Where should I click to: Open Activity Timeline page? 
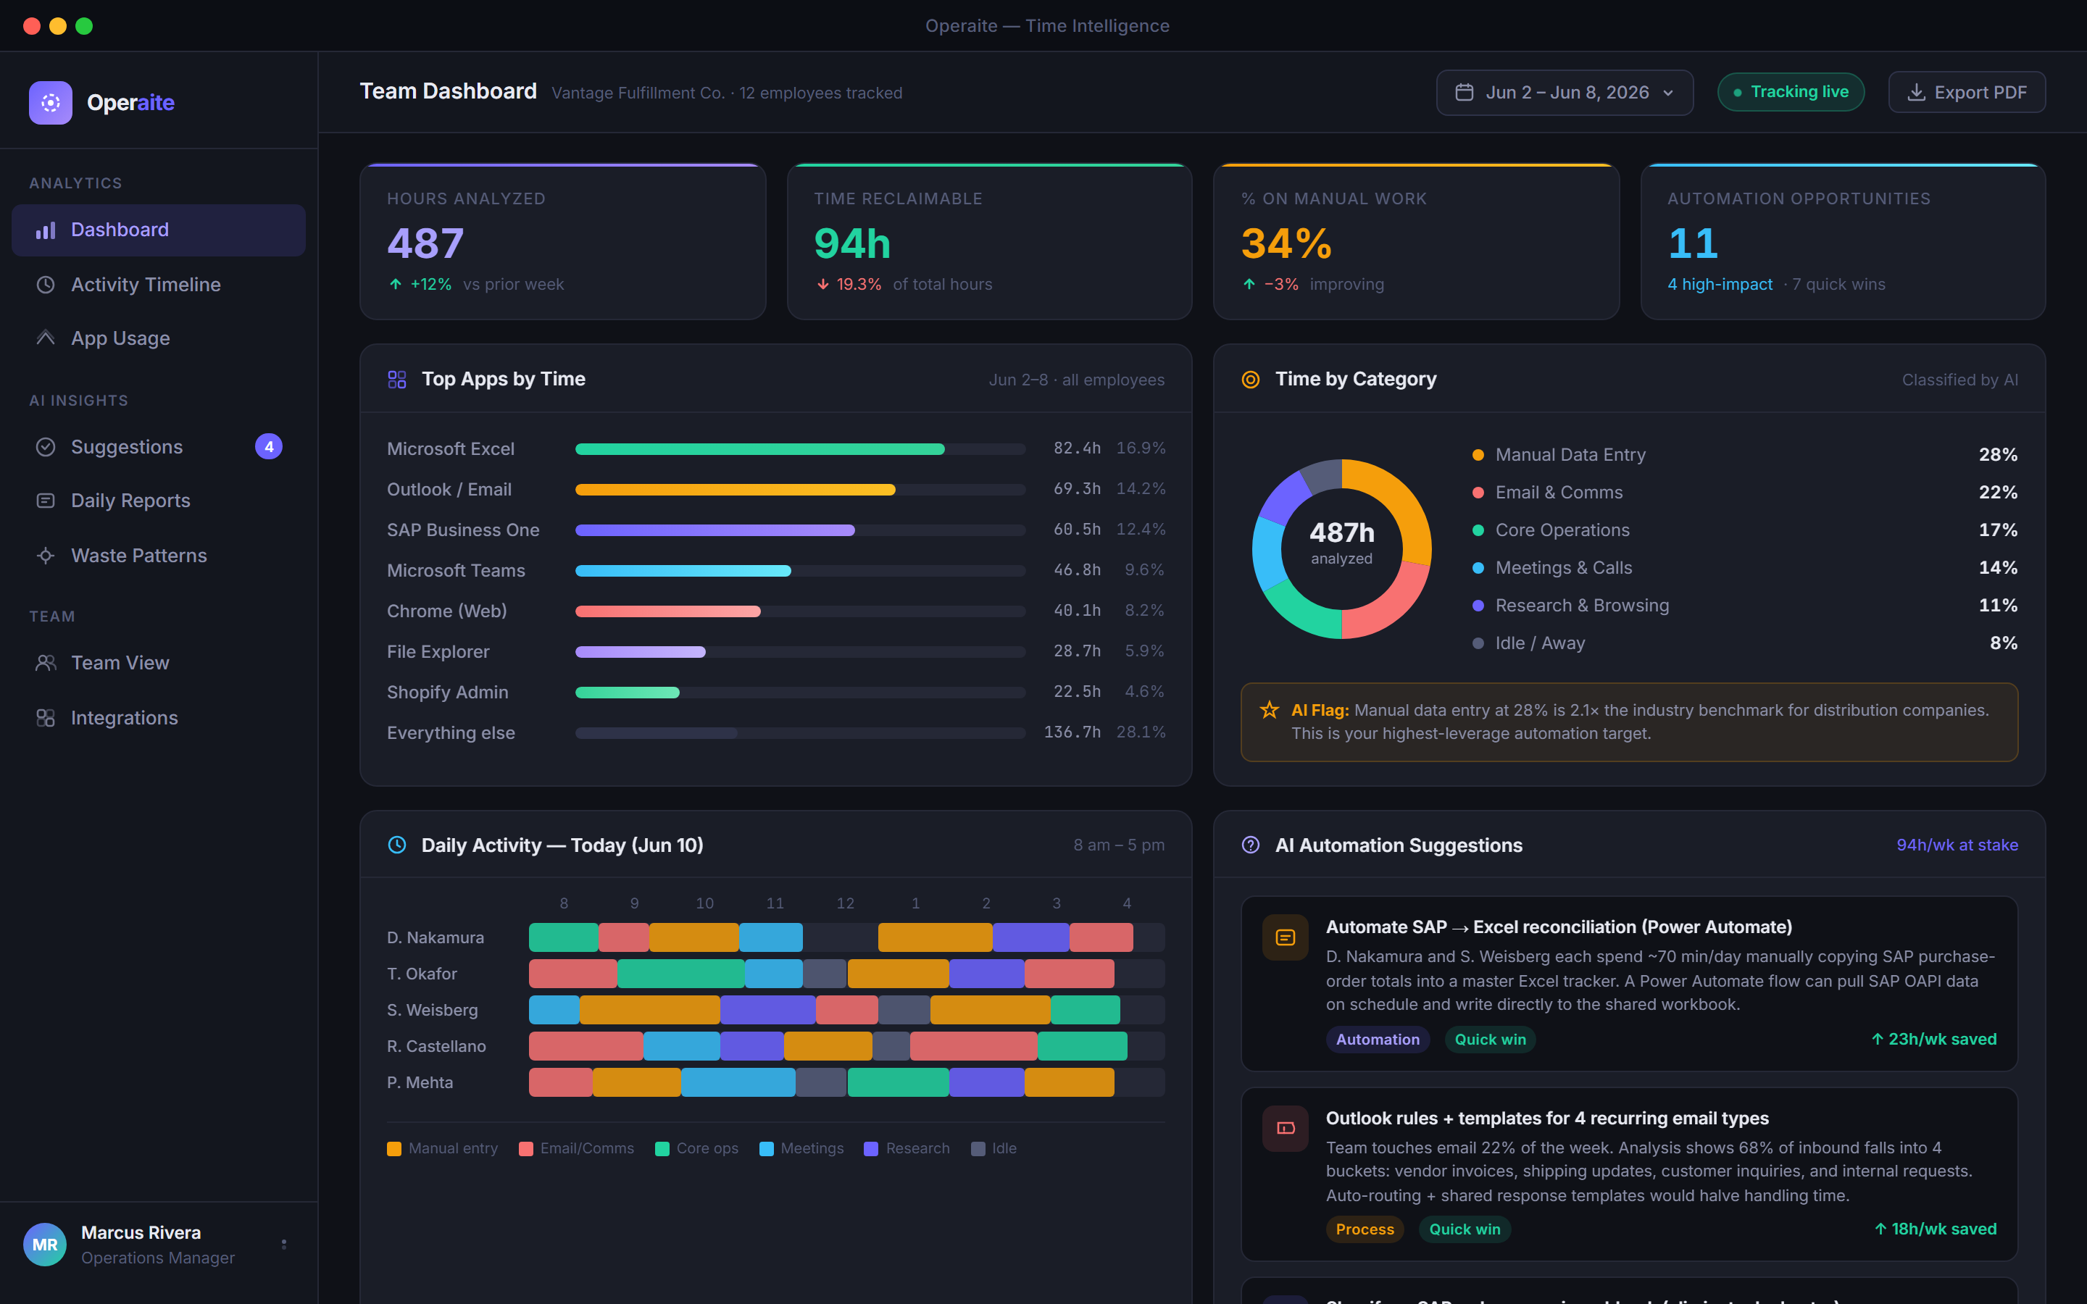[x=159, y=285]
